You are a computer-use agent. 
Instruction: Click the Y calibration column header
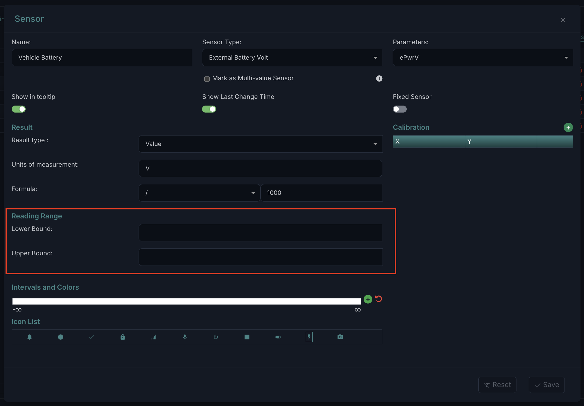[501, 142]
